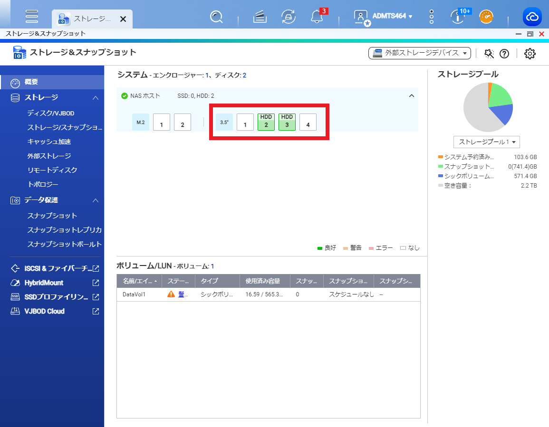The width and height of the screenshot is (549, 427).
Task: Click external-link icon beside VJBOD Cloud
Action: 96,312
